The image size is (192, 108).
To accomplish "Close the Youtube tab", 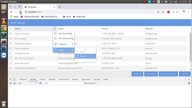I will tap(54, 7).
